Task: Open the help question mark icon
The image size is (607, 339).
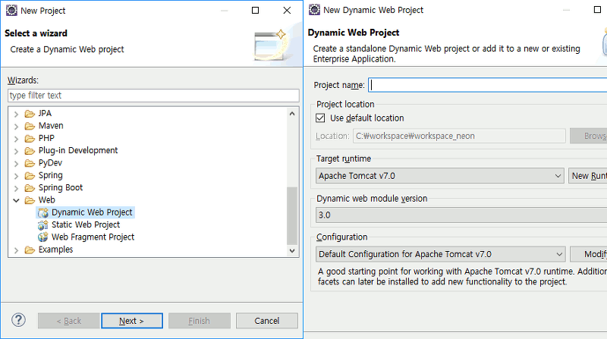Action: [20, 321]
